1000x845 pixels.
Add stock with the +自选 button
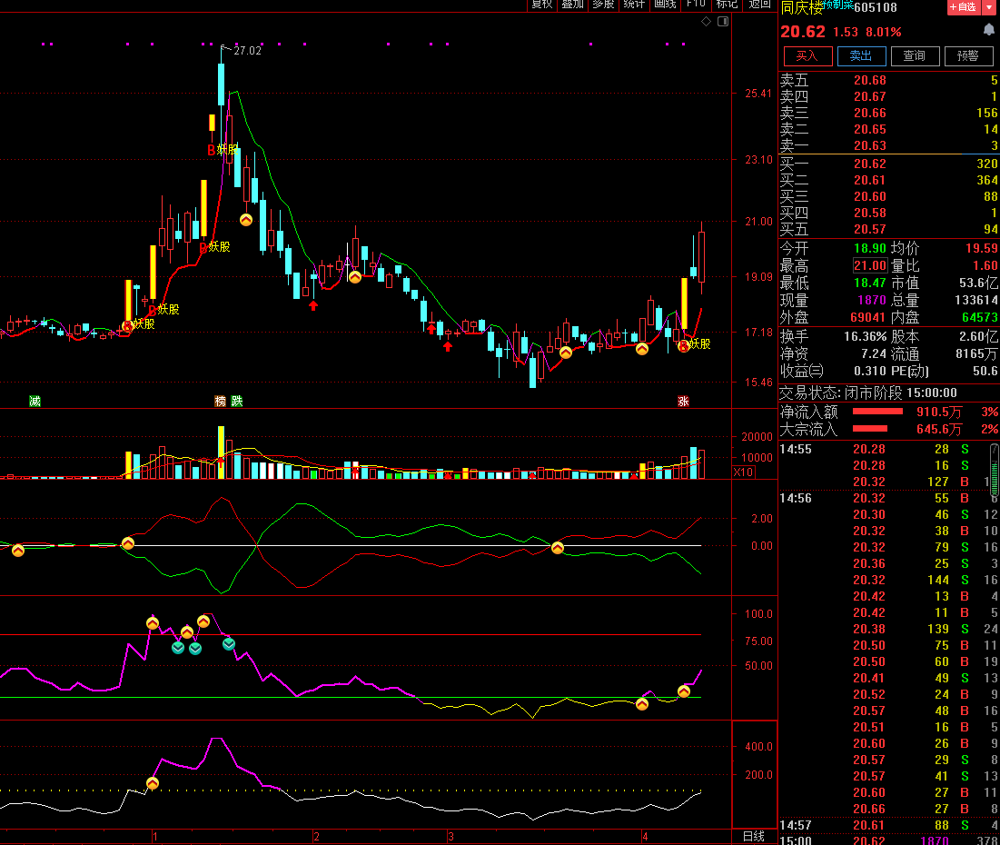coord(963,7)
